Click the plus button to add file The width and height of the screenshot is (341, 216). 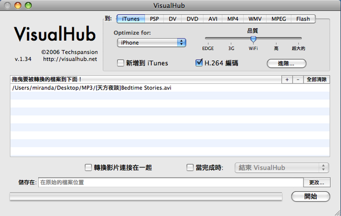click(287, 79)
